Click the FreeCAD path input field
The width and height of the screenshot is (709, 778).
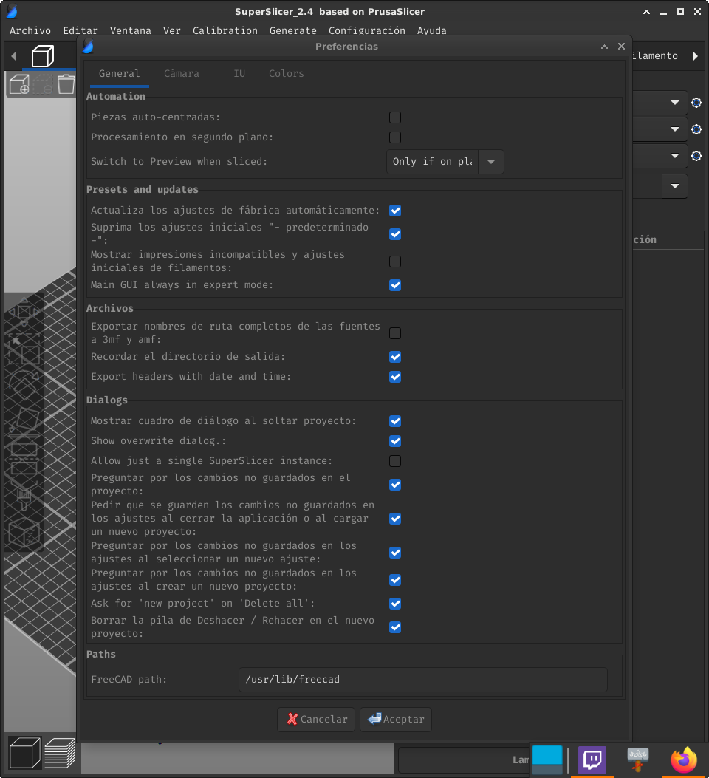click(x=423, y=680)
